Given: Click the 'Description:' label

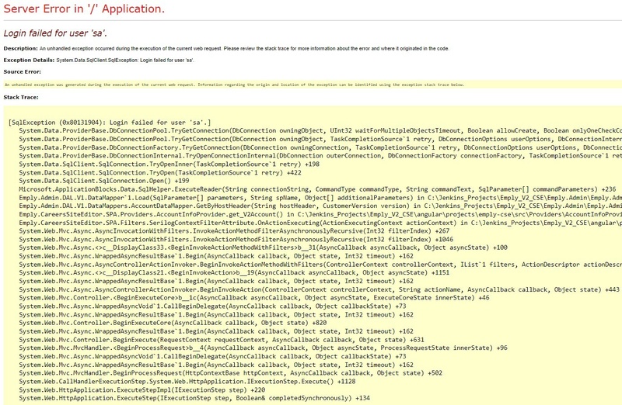Looking at the screenshot, I should pos(21,48).
